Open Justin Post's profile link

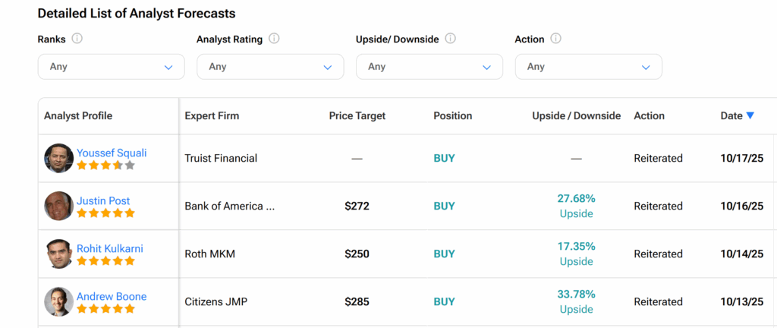[x=103, y=201]
